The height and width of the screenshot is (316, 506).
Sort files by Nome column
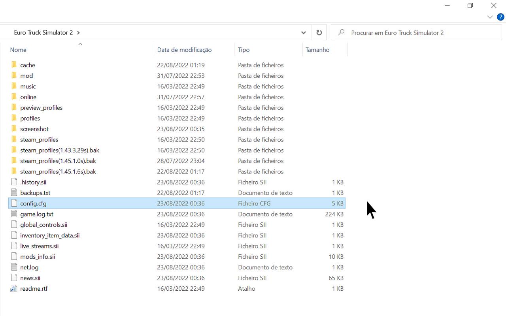[18, 50]
